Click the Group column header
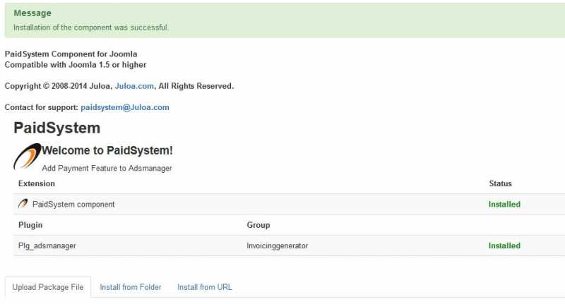Viewport: 565px width, 304px height. tap(258, 225)
